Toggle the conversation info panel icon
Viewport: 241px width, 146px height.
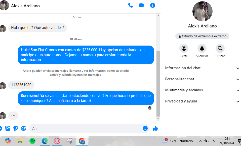[x=153, y=5]
